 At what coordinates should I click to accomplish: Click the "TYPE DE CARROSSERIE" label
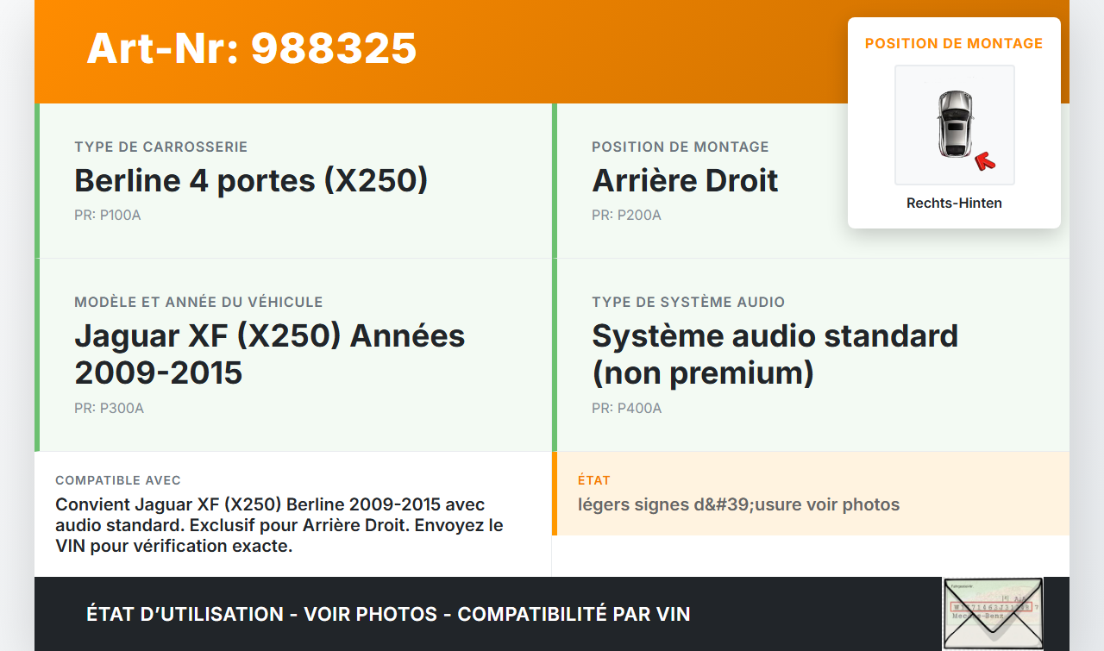click(x=161, y=147)
